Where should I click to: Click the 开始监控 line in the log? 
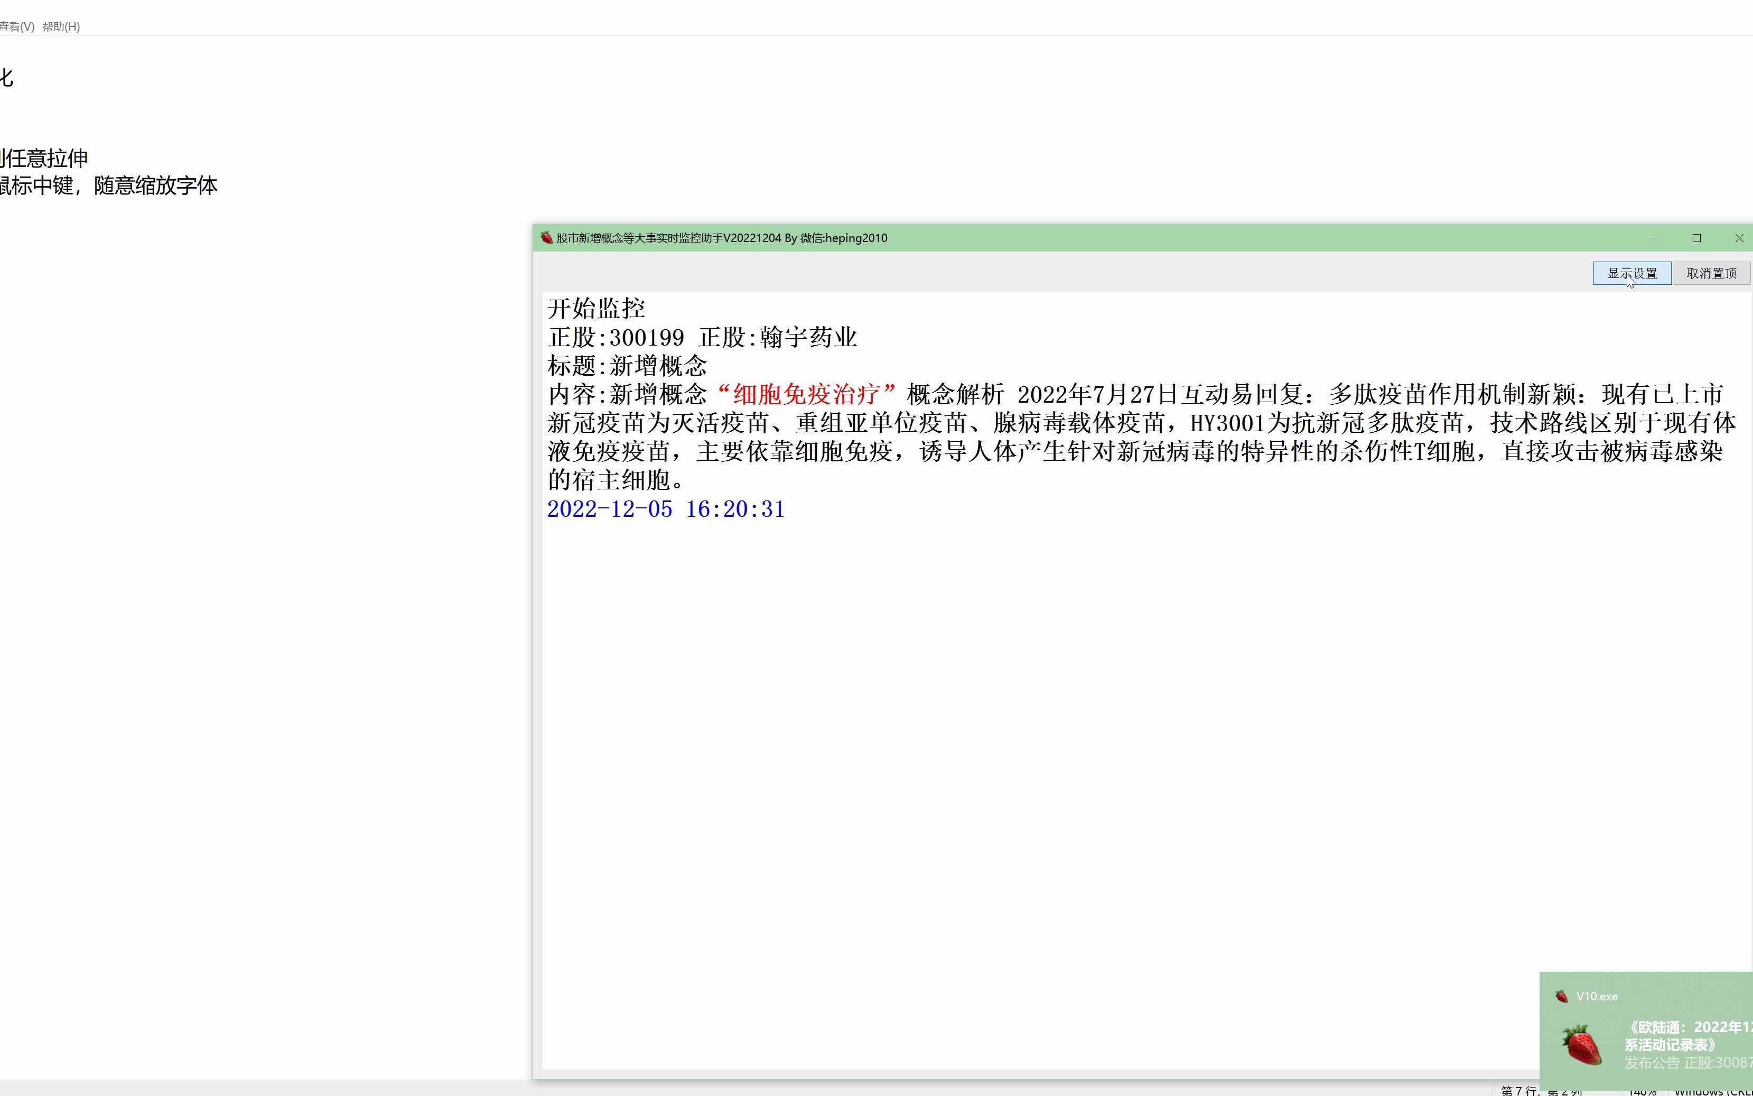(596, 309)
